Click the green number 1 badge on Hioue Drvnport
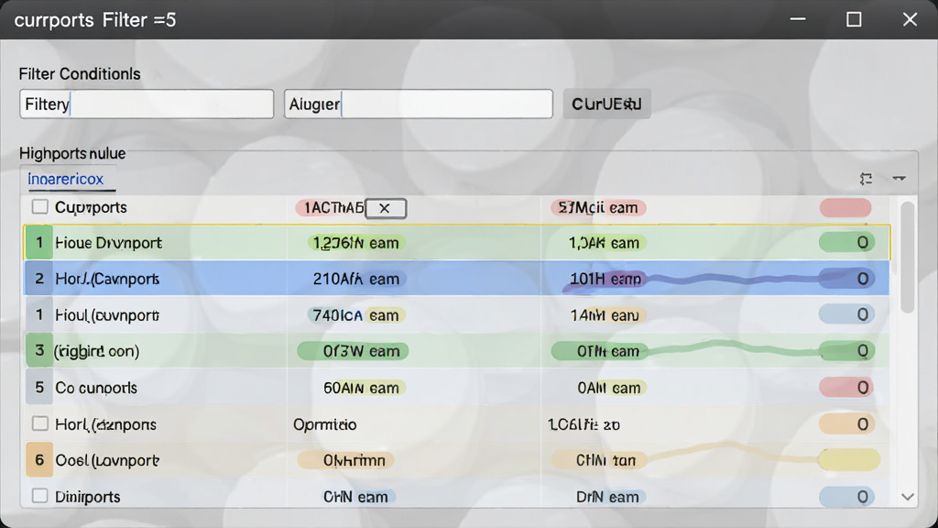Viewport: 938px width, 528px height. [x=39, y=242]
